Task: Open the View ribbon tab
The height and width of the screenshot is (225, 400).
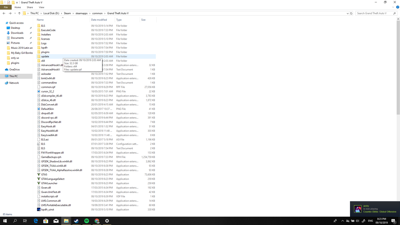Action: point(41,7)
